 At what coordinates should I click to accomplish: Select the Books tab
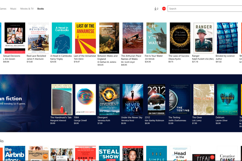point(41,9)
